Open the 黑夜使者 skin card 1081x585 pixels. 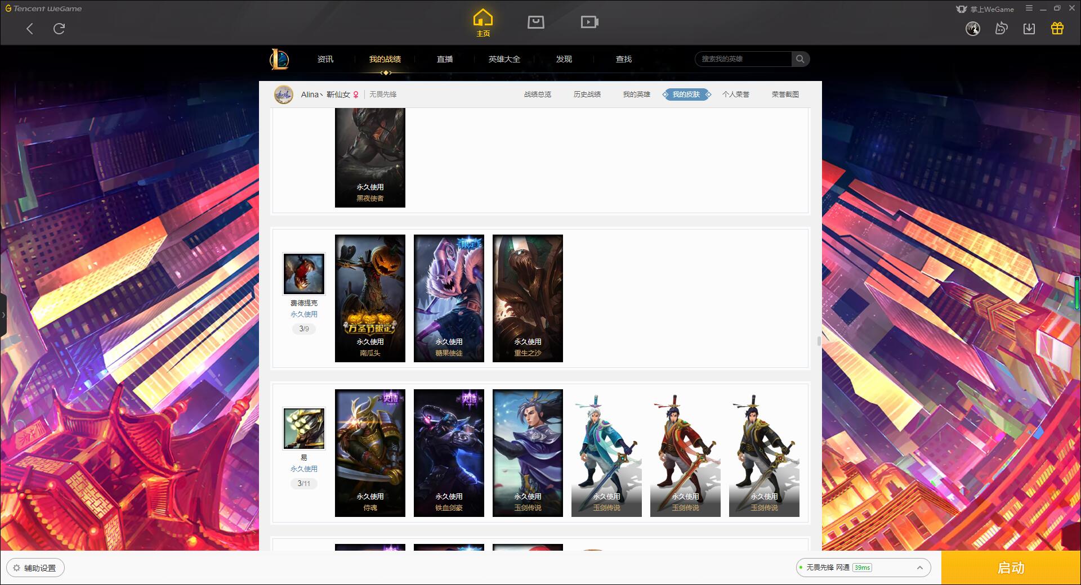click(370, 158)
